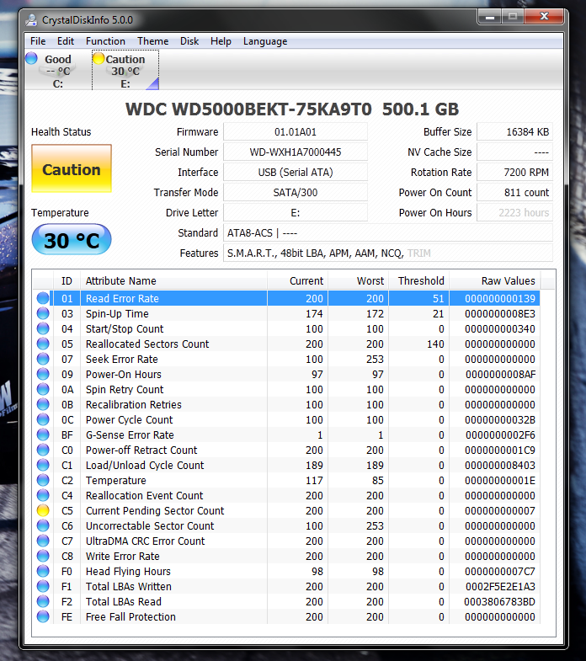The height and width of the screenshot is (661, 586).
Task: Click the NV Cache Size field
Action: pyautogui.click(x=514, y=152)
